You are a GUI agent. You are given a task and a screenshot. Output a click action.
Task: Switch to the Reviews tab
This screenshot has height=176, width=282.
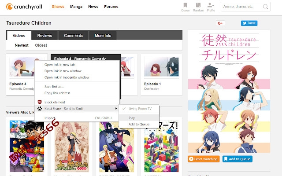[45, 36]
